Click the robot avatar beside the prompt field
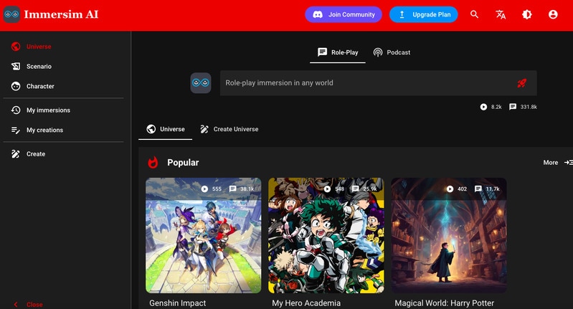Screen dimensions: 573x309 (201, 83)
